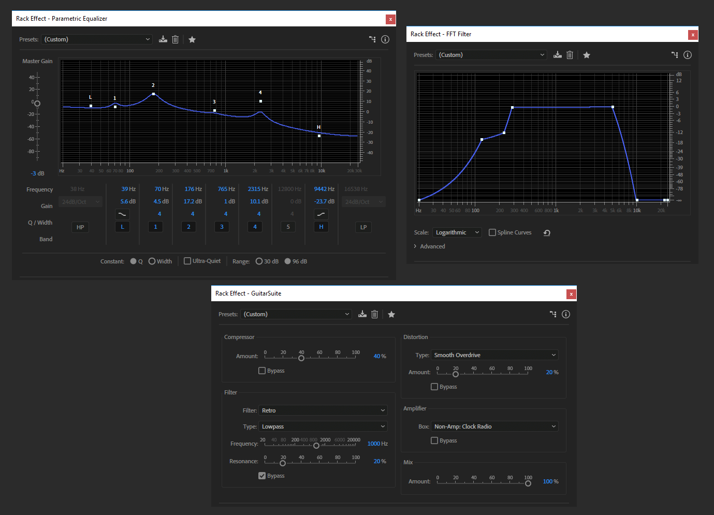Reset the FFT Filter curve
714x515 pixels.
(x=547, y=233)
